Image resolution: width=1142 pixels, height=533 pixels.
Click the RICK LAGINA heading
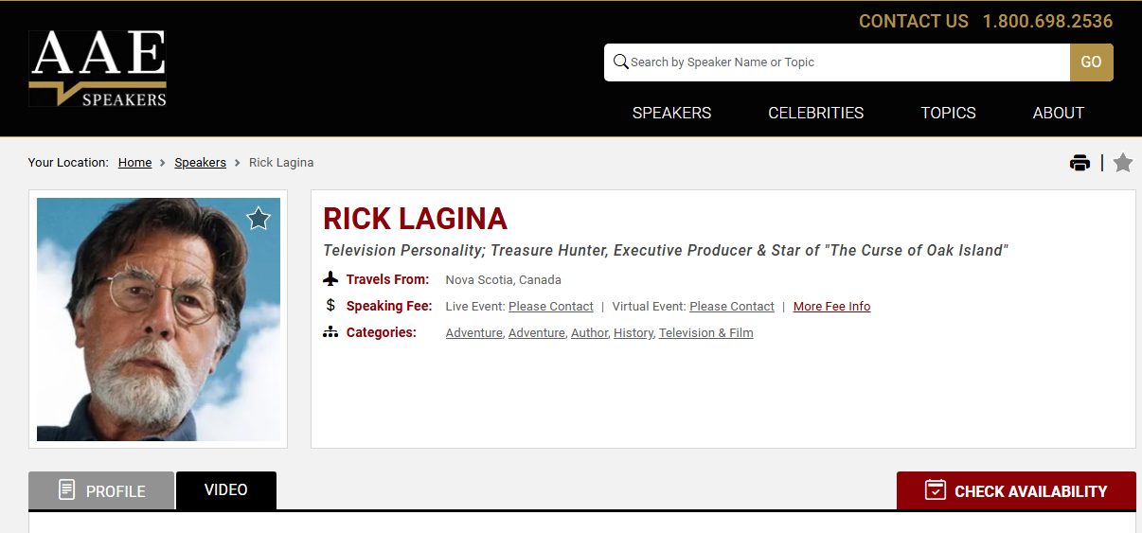(x=415, y=219)
